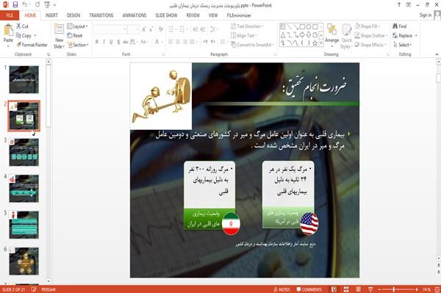
Task: Click the Iran flag picture on slide
Action: (x=231, y=223)
